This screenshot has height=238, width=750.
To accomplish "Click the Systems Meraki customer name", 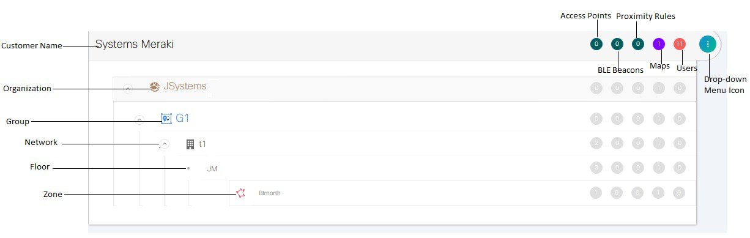I will 135,44.
